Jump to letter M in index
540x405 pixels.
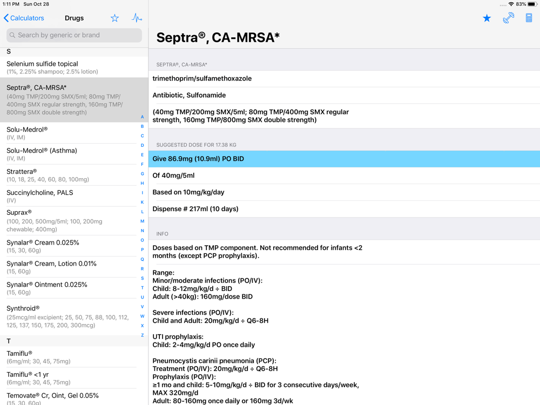(142, 221)
